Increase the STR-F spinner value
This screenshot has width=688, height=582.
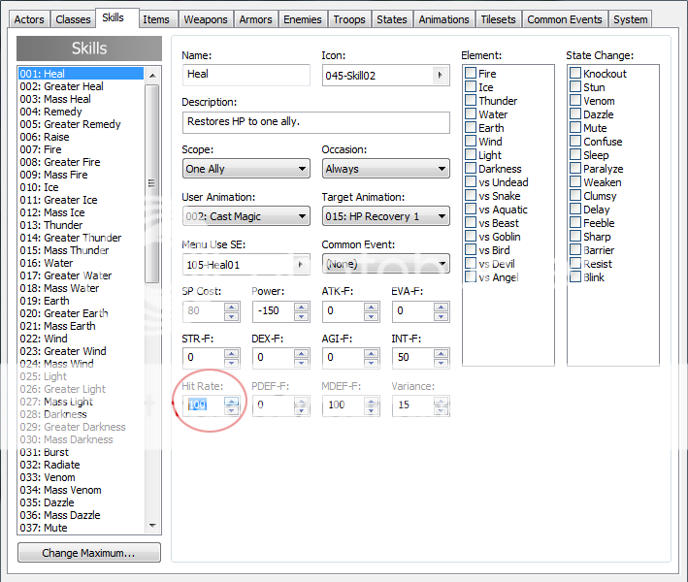pos(231,353)
